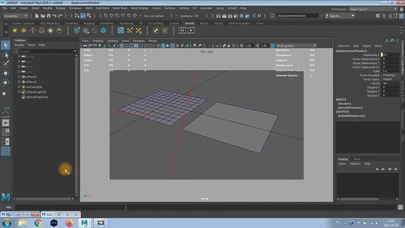
Task: Activate the Lasso select tool
Action: [x=6, y=54]
